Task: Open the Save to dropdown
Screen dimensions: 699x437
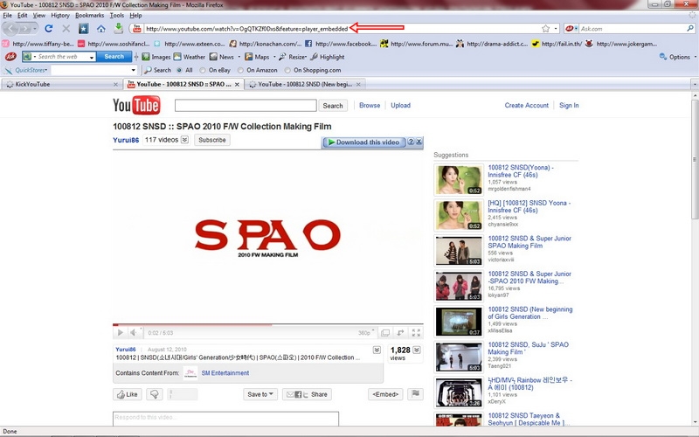Action: point(260,394)
